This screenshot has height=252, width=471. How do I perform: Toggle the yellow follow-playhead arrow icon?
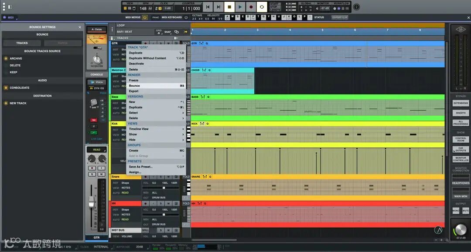[x=186, y=32]
